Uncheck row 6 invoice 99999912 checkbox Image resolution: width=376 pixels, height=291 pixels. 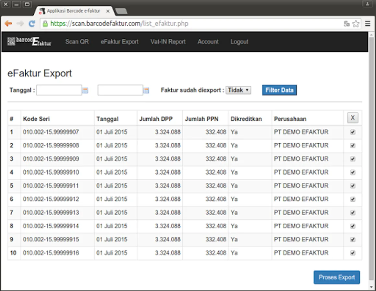(x=353, y=199)
